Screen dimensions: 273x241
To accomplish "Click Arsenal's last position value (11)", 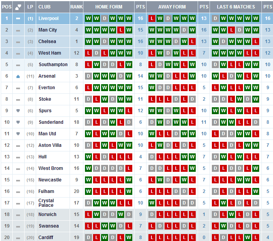I will (x=30, y=76).
